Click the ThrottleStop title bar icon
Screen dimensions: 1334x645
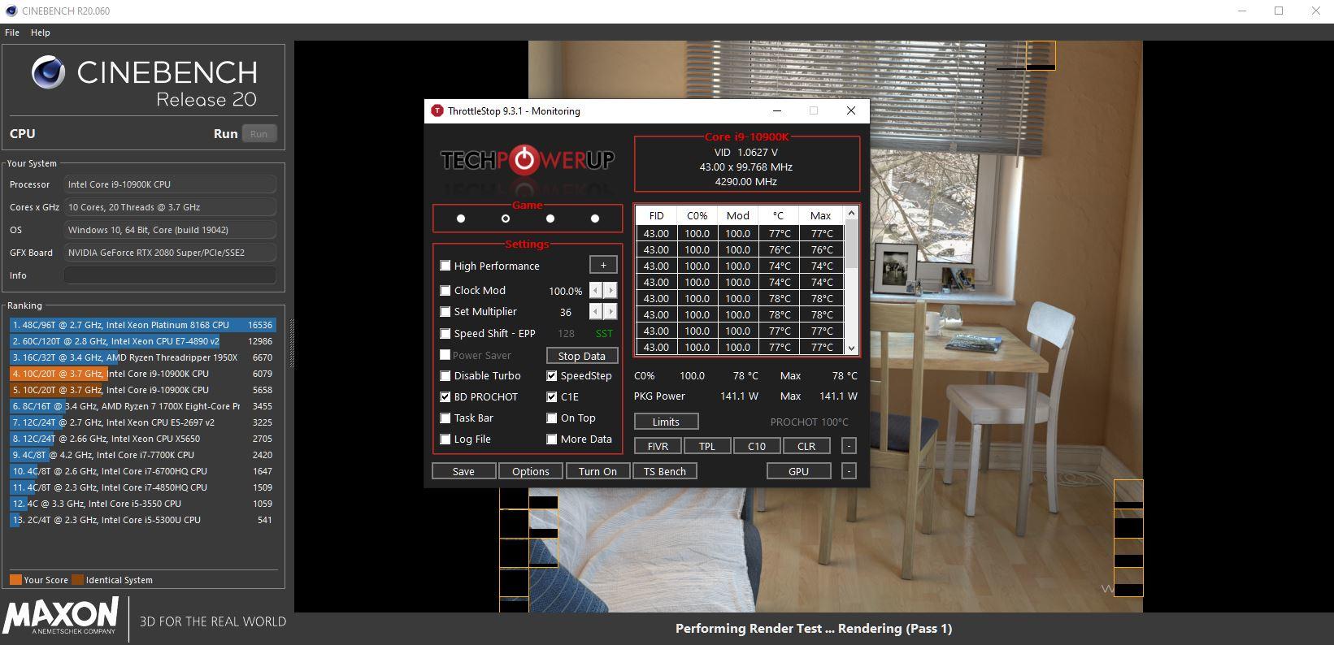[x=437, y=111]
